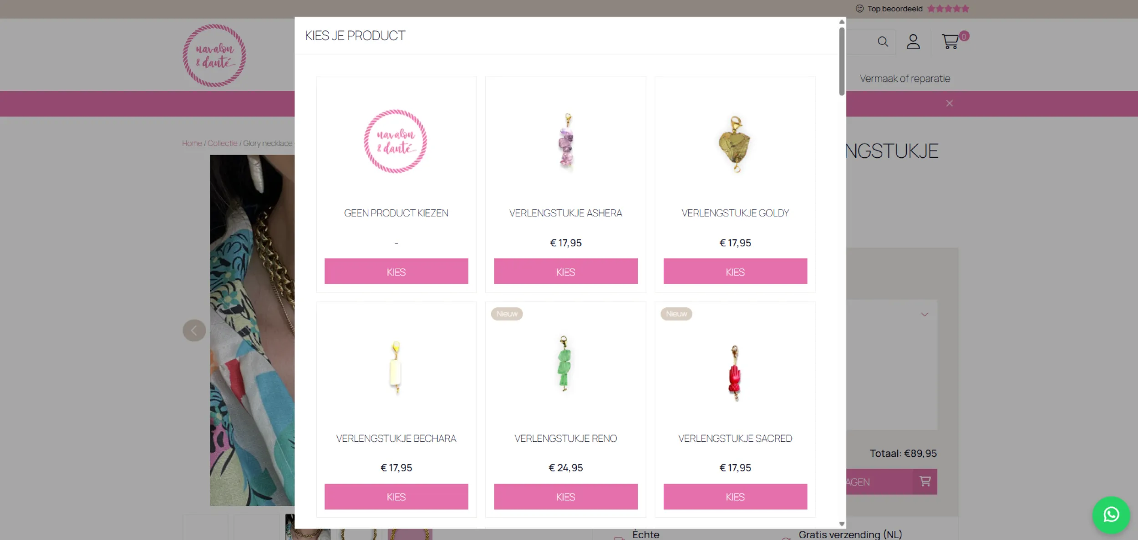Open the search magnifier icon

coord(883,42)
